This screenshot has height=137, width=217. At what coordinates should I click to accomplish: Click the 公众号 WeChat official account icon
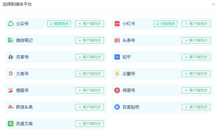coord(11,24)
